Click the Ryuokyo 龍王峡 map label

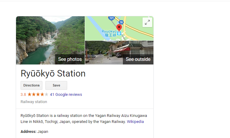pyautogui.click(x=109, y=33)
